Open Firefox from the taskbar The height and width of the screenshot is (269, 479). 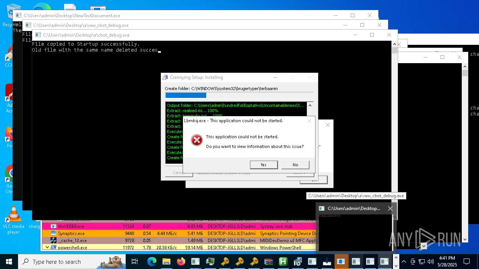[x=181, y=262]
